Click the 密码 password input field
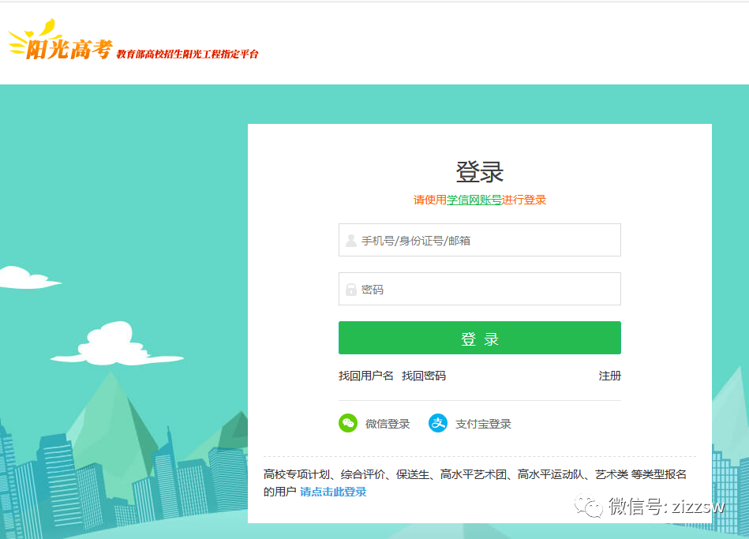The image size is (749, 539). tap(480, 288)
